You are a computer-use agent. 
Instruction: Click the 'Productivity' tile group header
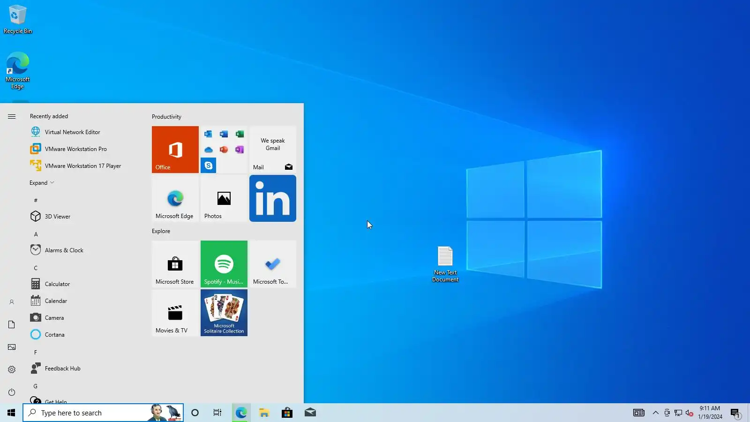coord(166,117)
